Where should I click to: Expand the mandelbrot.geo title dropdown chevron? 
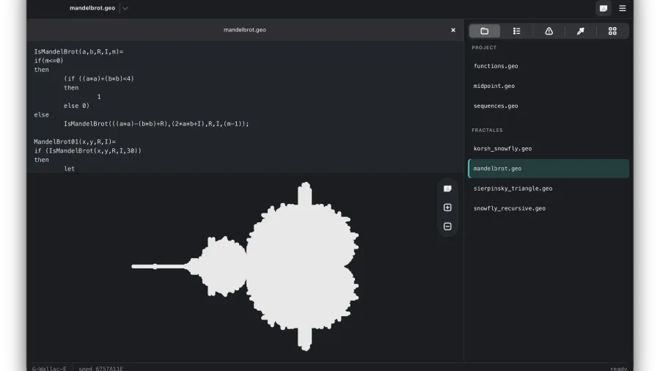[125, 8]
